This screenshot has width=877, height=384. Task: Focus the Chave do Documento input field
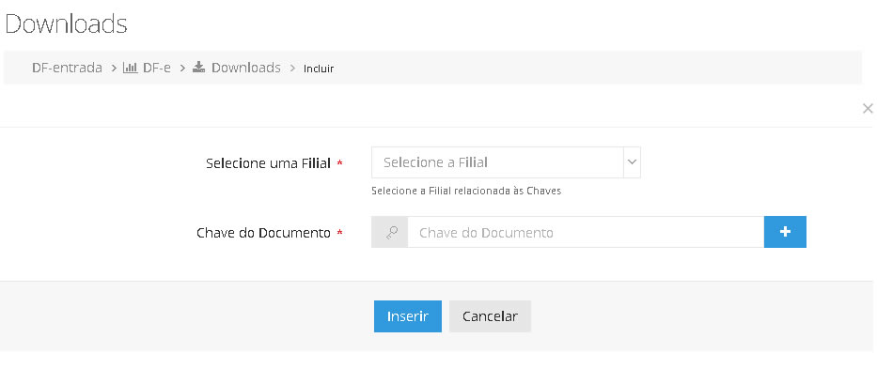(585, 232)
